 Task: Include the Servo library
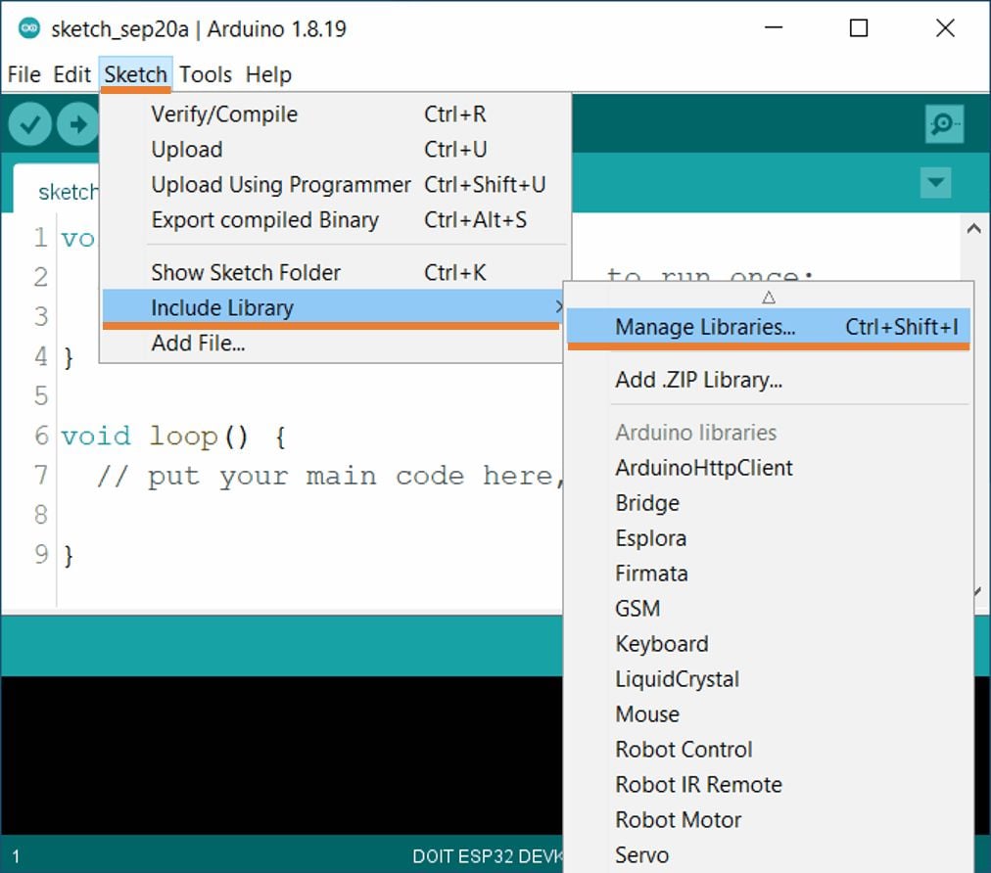(x=641, y=854)
